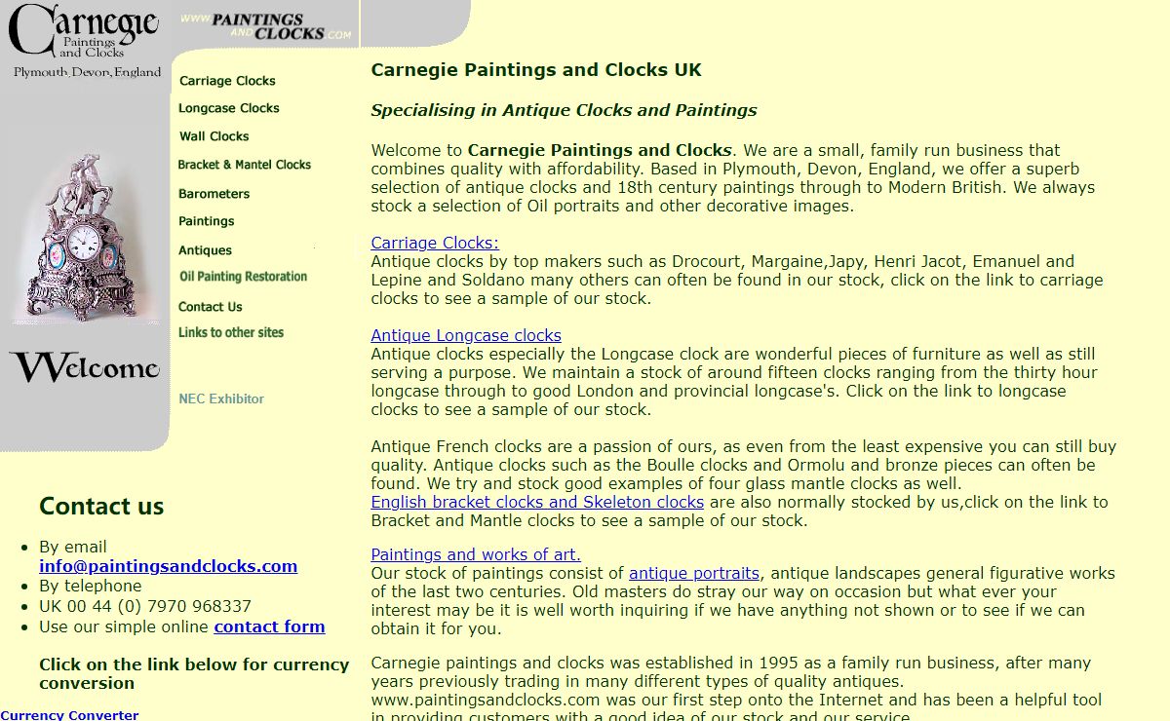Open Longcase Clocks in the sidebar menu

(x=229, y=108)
